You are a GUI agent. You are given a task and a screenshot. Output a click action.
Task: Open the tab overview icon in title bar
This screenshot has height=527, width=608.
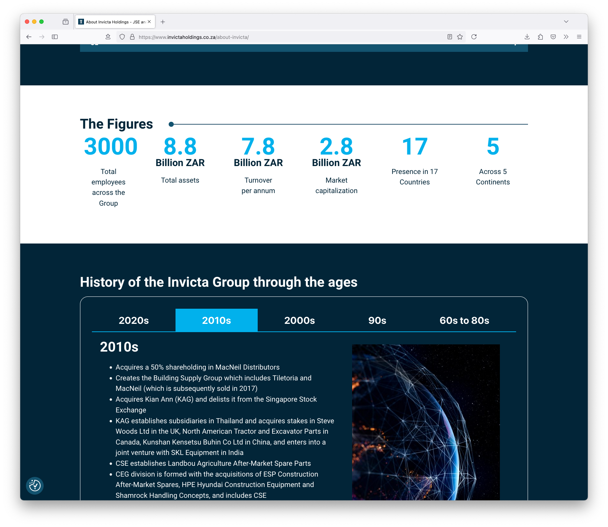66,22
